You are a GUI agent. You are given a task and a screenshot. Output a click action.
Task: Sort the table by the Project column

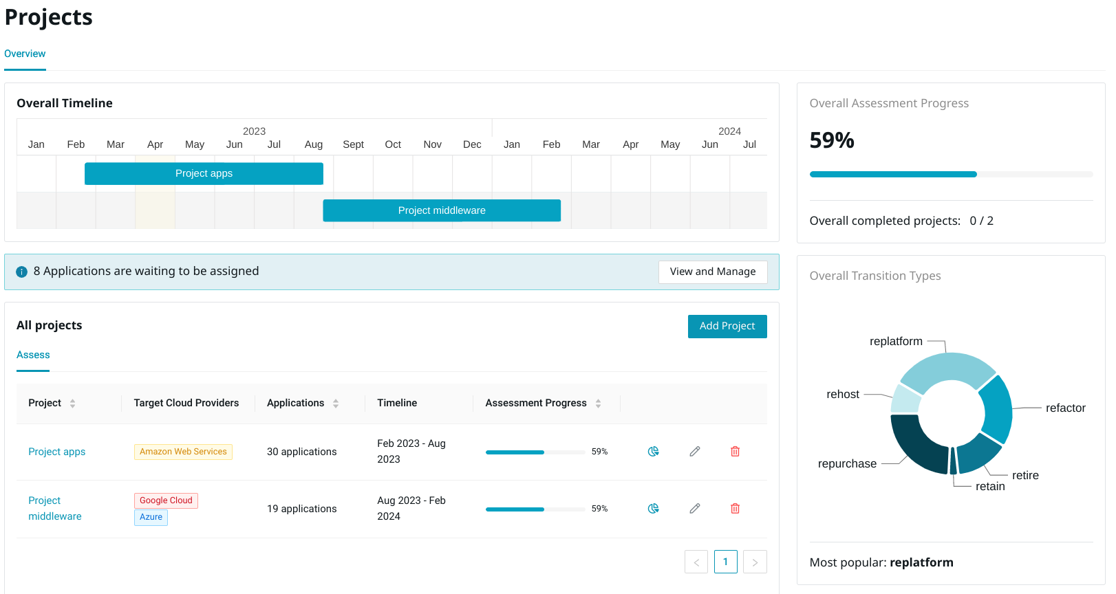72,404
